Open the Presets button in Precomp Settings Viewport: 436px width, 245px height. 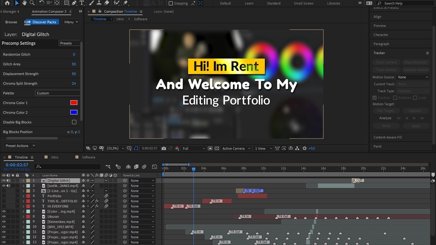(69, 44)
